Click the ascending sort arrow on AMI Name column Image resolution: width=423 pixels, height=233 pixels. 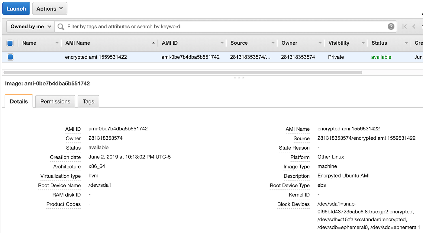click(x=153, y=43)
